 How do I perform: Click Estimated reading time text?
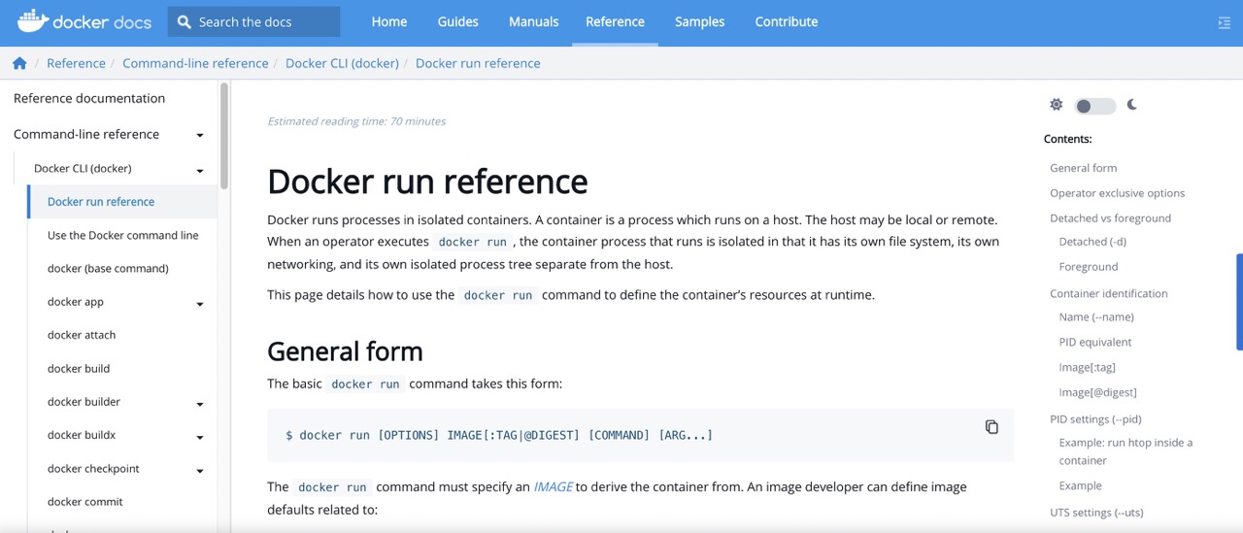(x=356, y=121)
